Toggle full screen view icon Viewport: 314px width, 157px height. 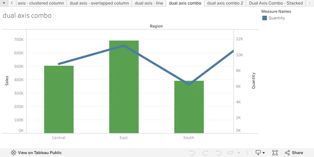pos(275,153)
